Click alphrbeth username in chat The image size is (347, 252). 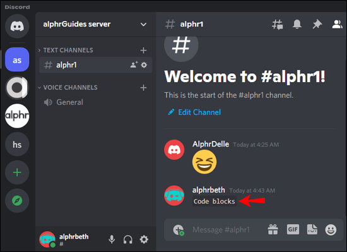click(x=209, y=190)
